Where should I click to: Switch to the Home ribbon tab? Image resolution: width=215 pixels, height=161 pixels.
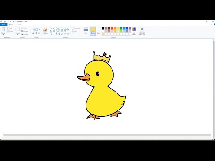11,25
